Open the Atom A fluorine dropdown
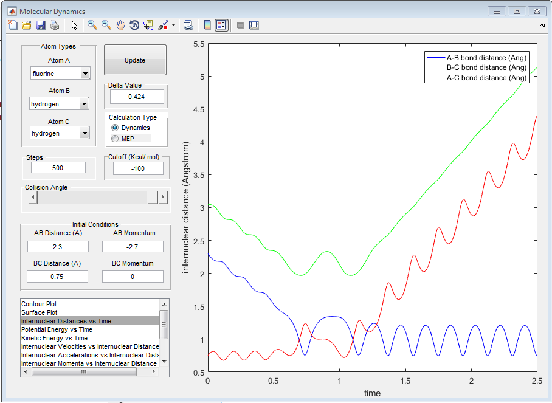 (85, 74)
